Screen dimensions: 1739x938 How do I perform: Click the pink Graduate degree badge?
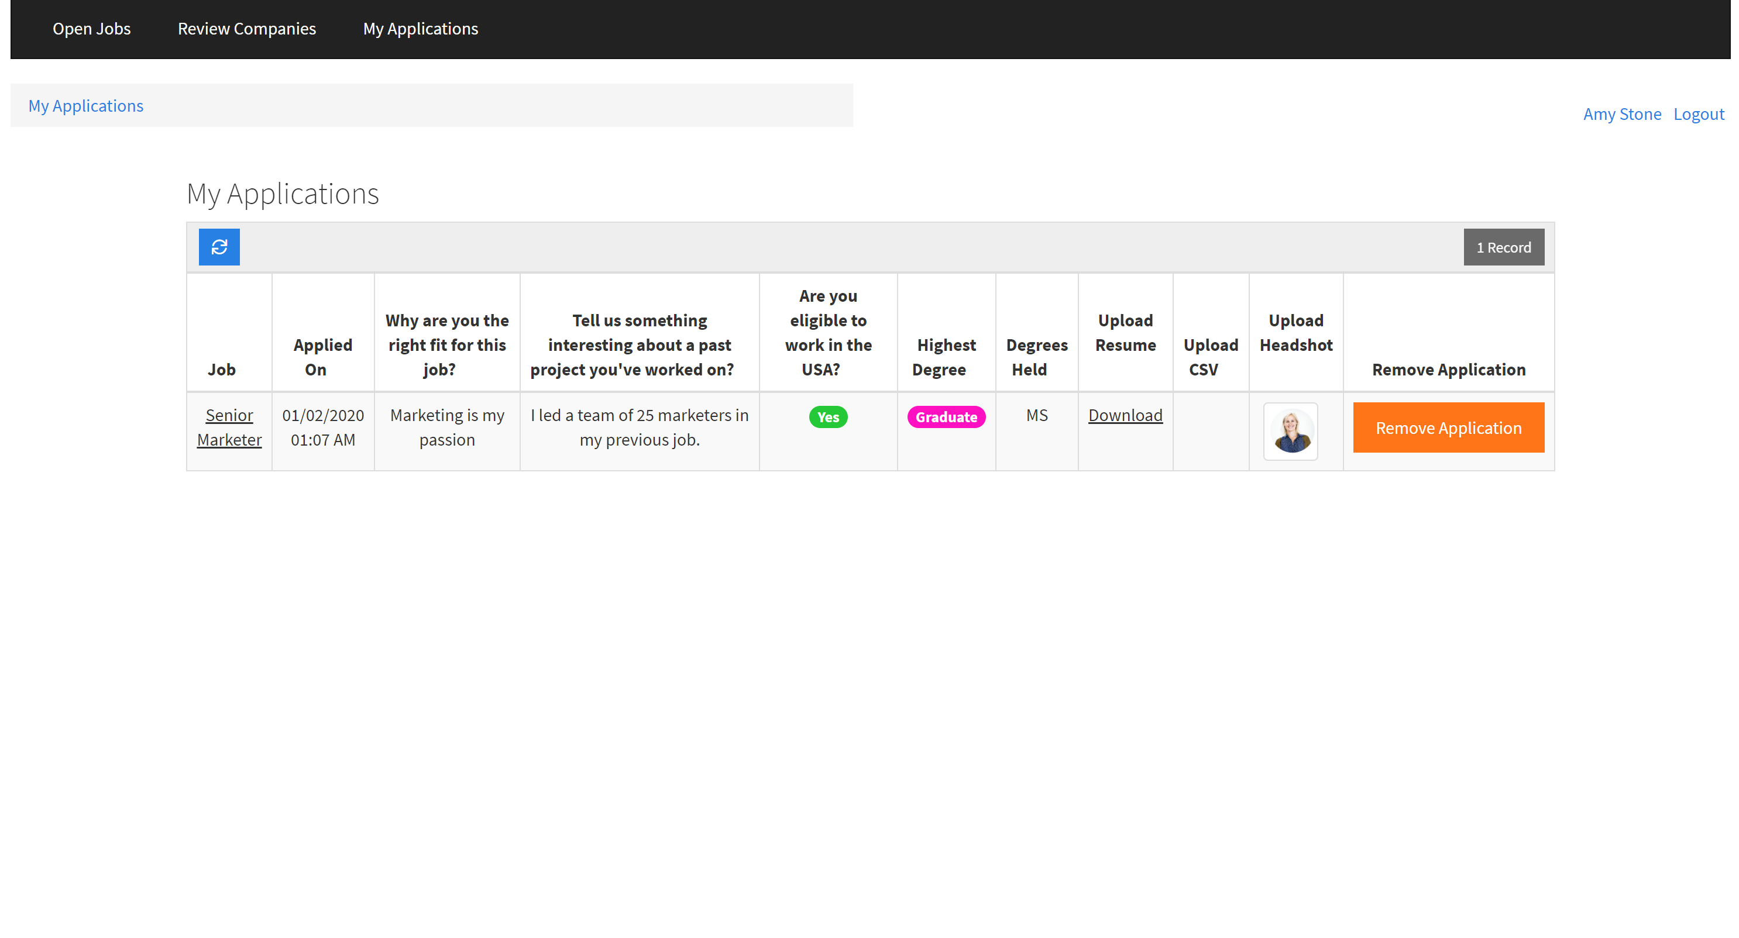pyautogui.click(x=947, y=417)
